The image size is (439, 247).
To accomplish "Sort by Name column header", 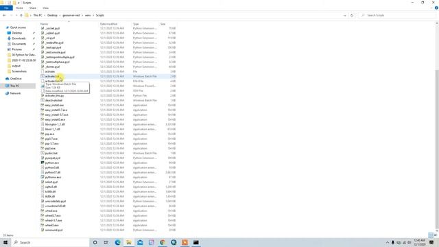I will [44, 24].
